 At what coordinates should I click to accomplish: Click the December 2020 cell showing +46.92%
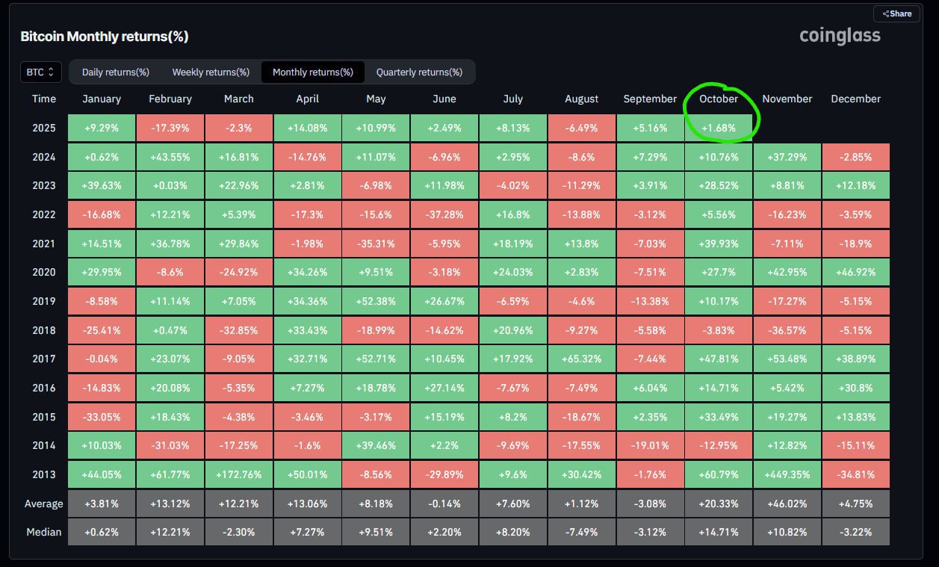(x=855, y=272)
